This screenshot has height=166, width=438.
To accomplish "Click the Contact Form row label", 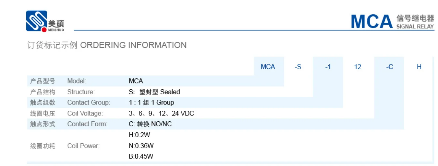I will (x=87, y=124).
